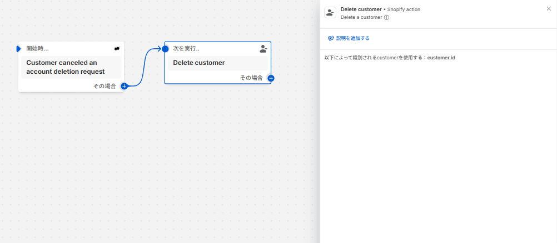Click the black icon on the trigger node header

click(117, 49)
